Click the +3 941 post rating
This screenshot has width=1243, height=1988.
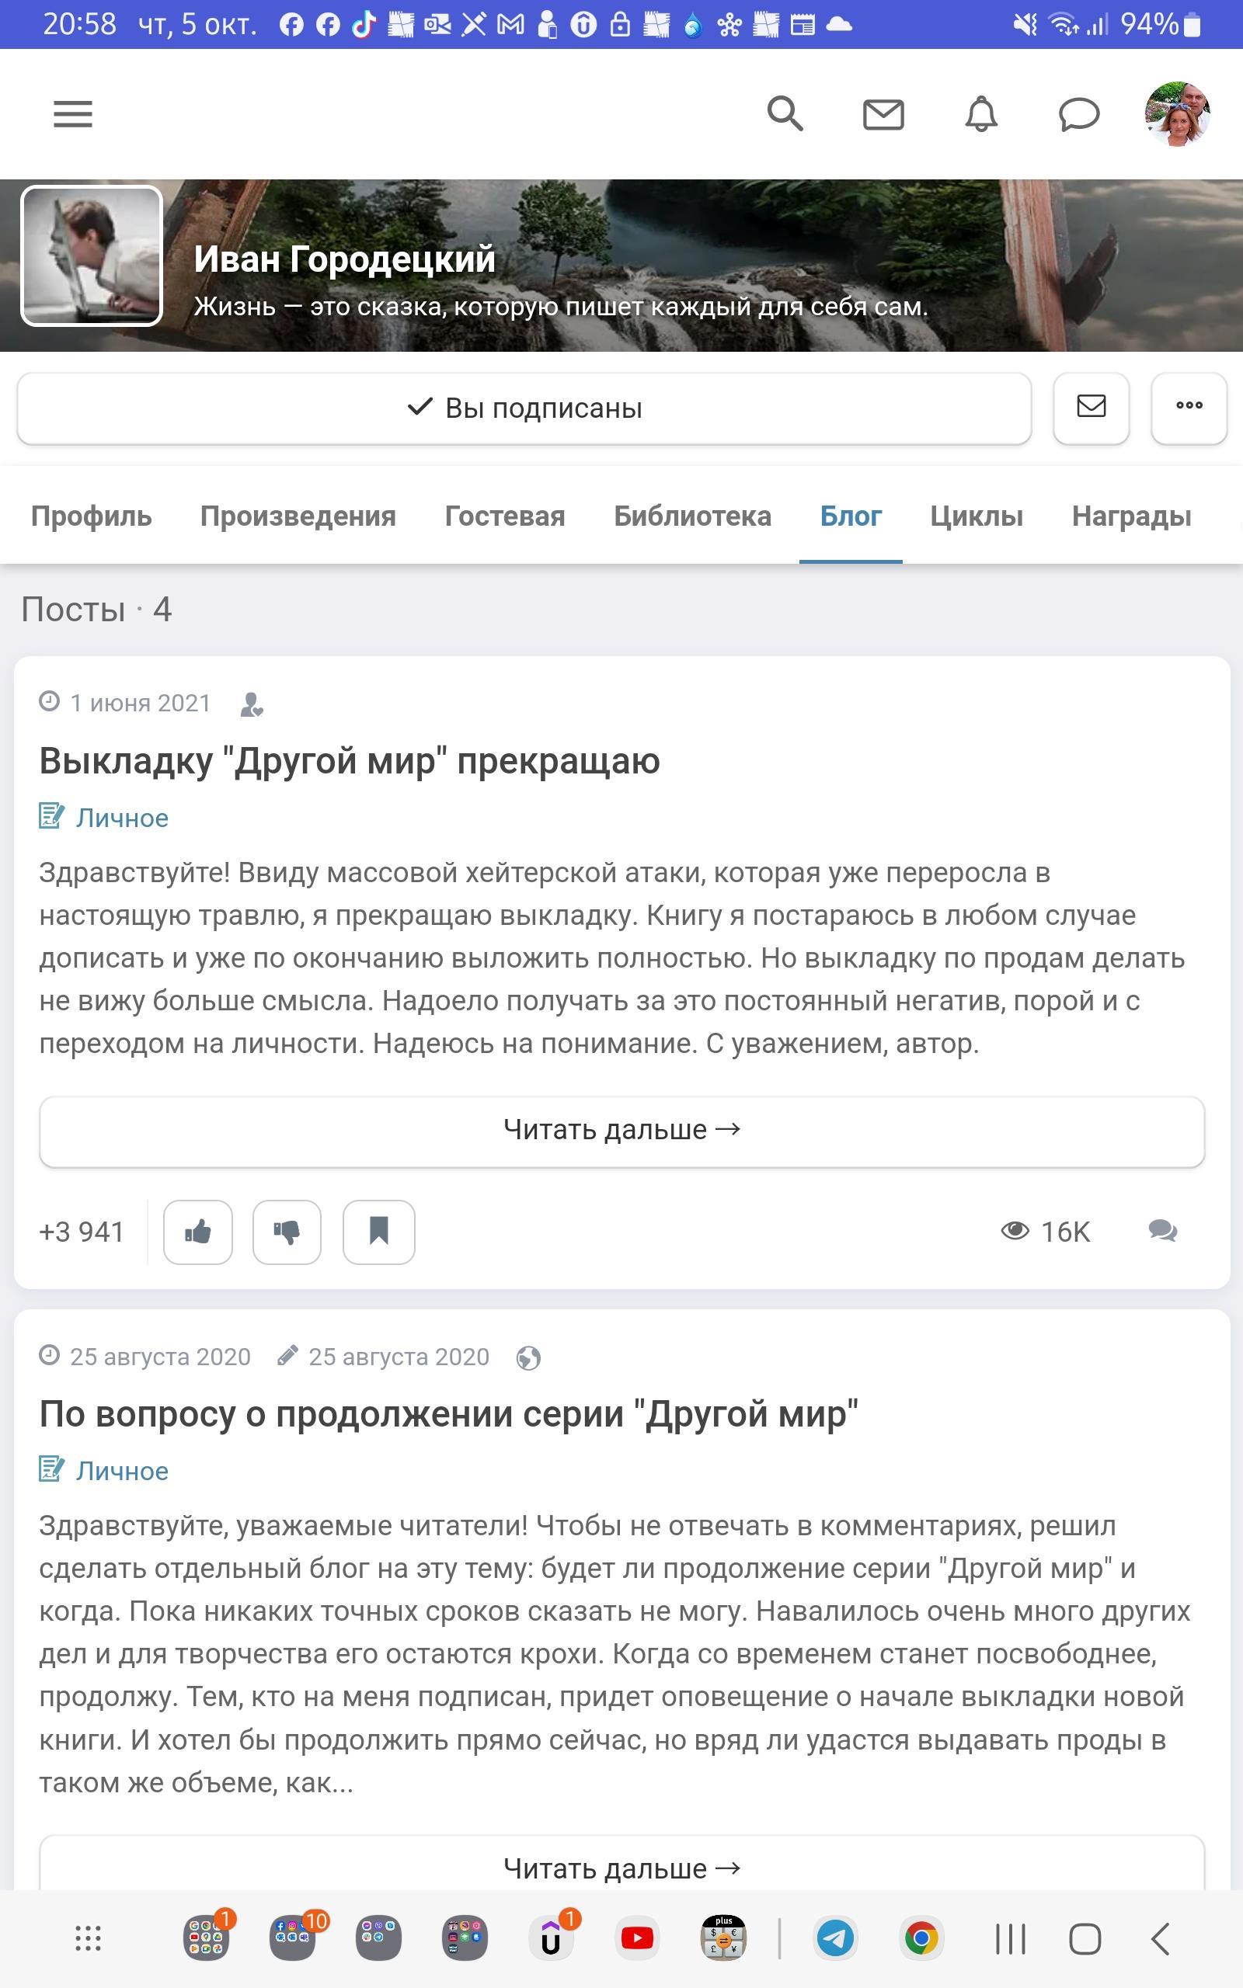[82, 1232]
